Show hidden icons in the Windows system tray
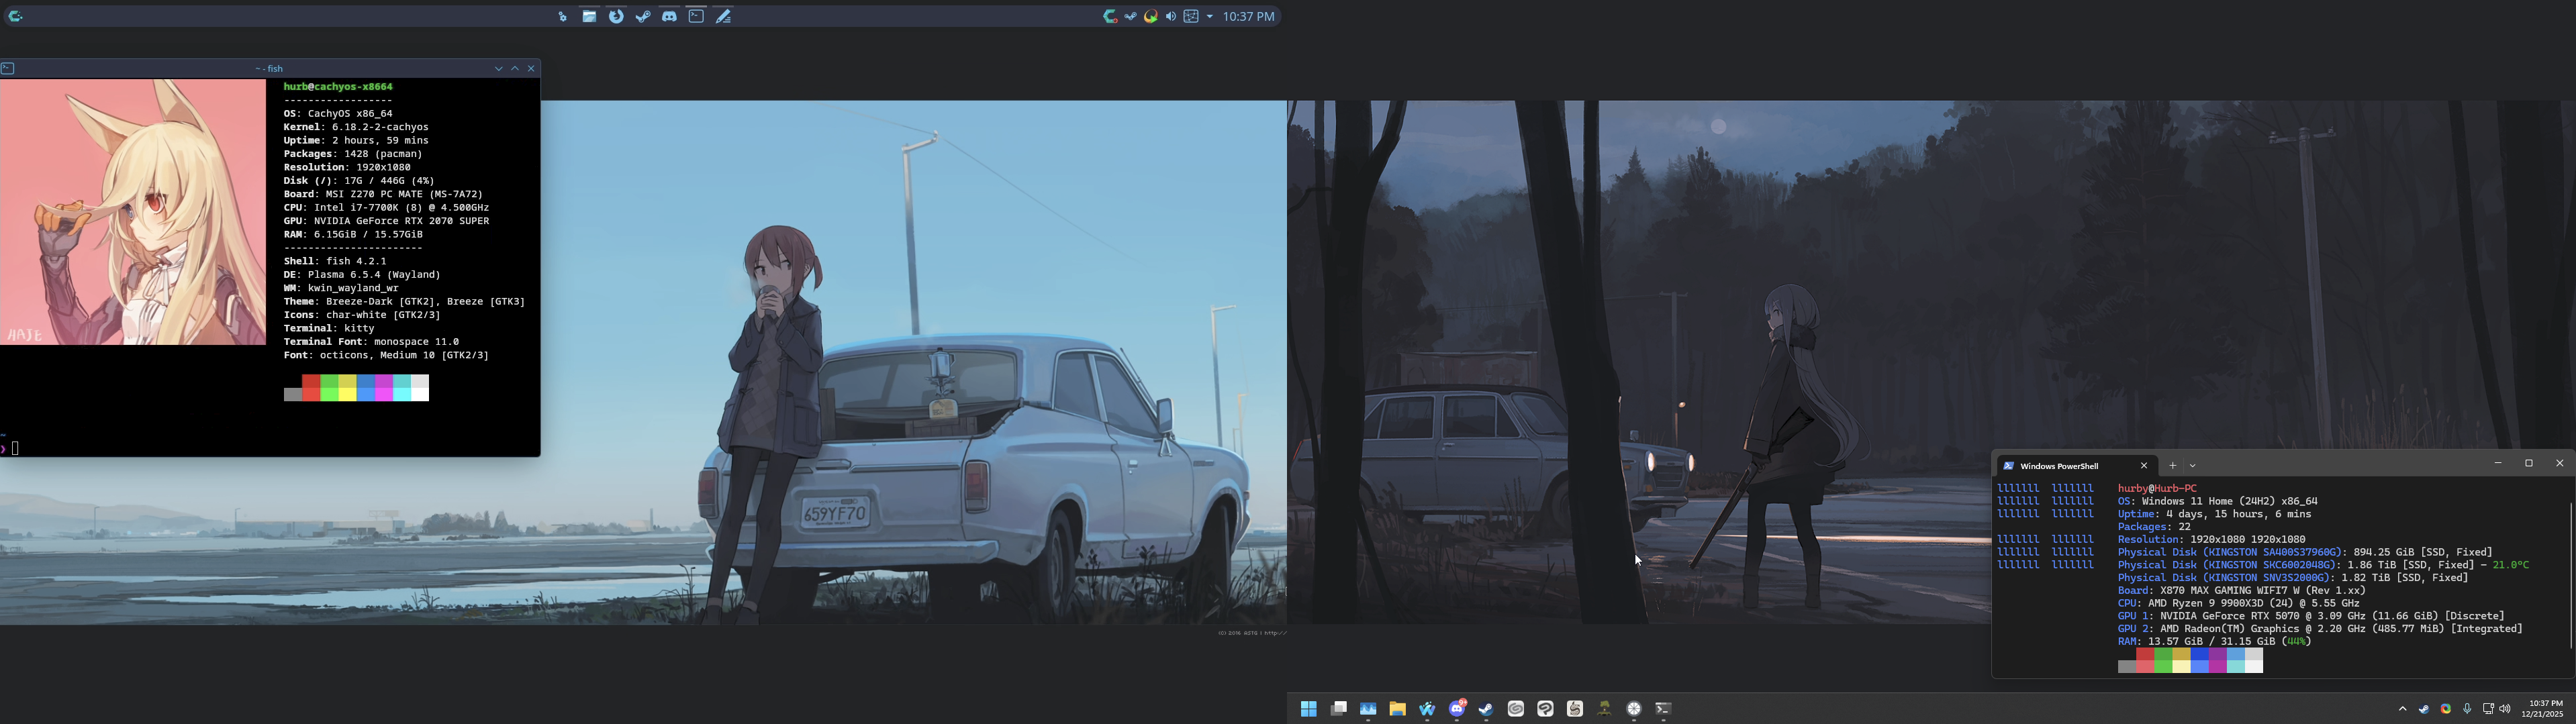Viewport: 2576px width, 724px height. pos(2402,709)
